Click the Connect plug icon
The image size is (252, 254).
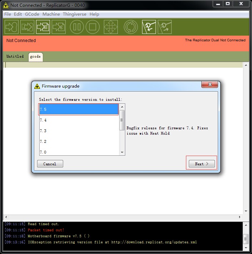(x=149, y=27)
